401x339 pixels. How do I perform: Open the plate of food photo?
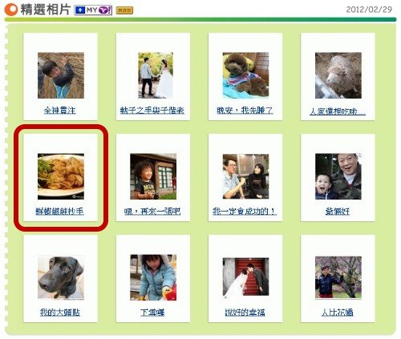(61, 176)
